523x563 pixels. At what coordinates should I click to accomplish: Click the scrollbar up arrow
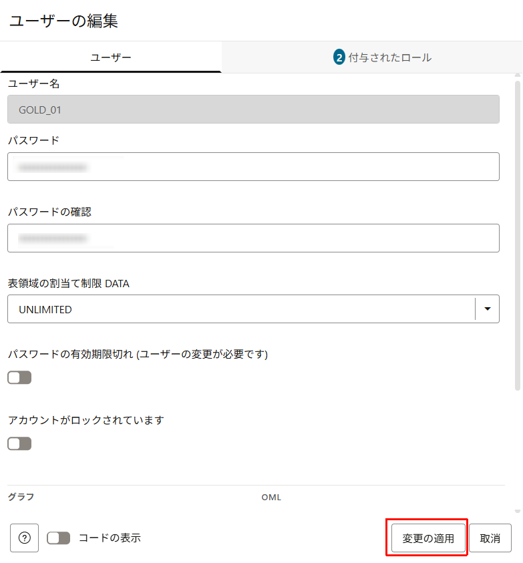pyautogui.click(x=518, y=75)
